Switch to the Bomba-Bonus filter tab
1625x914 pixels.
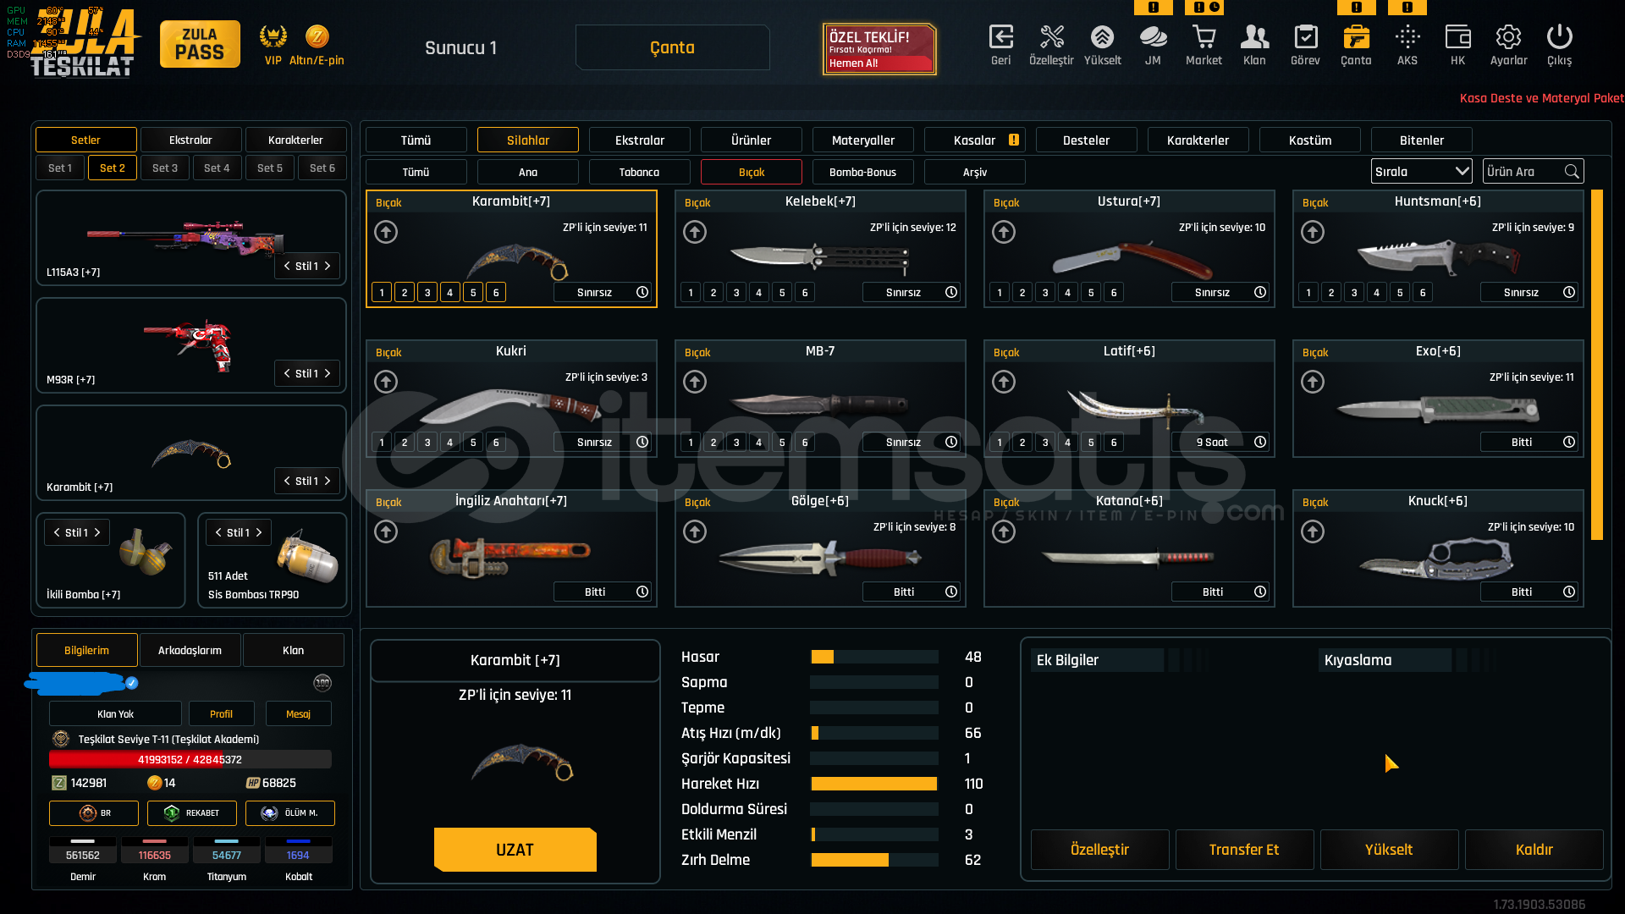click(862, 172)
